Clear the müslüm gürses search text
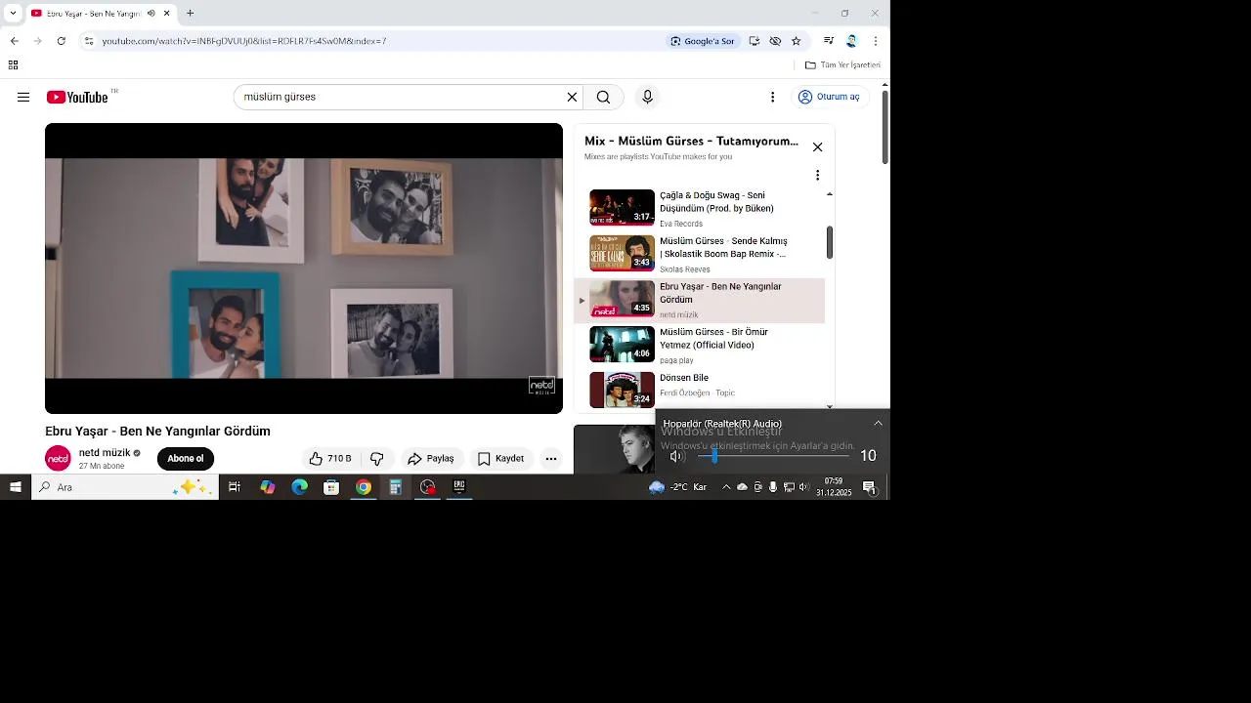1251x703 pixels. coord(572,97)
